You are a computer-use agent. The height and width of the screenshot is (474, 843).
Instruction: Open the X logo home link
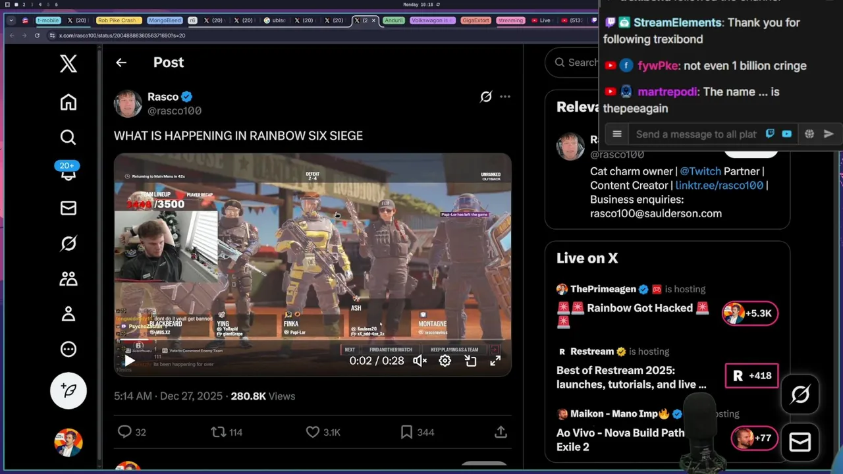[68, 64]
